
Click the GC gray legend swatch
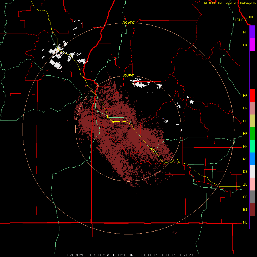(252, 197)
